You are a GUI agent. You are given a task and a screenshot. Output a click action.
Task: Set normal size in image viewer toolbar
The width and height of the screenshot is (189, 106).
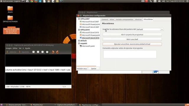pos(43,52)
